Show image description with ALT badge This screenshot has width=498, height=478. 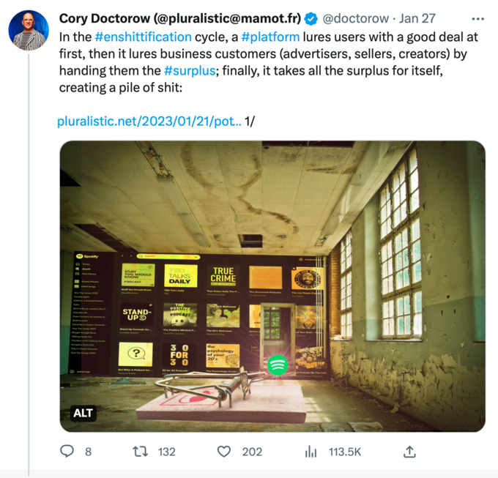point(83,414)
